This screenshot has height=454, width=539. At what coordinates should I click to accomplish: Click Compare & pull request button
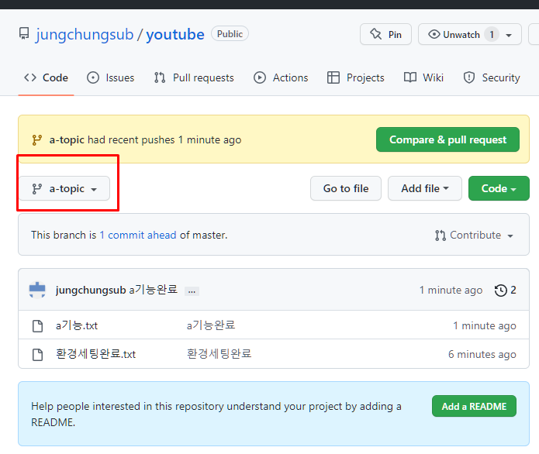tap(447, 139)
